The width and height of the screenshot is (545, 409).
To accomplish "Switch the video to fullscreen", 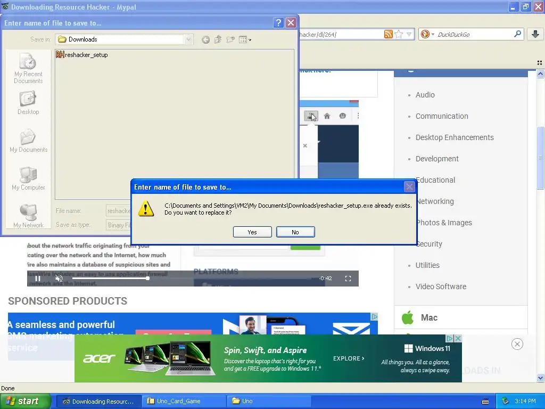I will pos(348,278).
